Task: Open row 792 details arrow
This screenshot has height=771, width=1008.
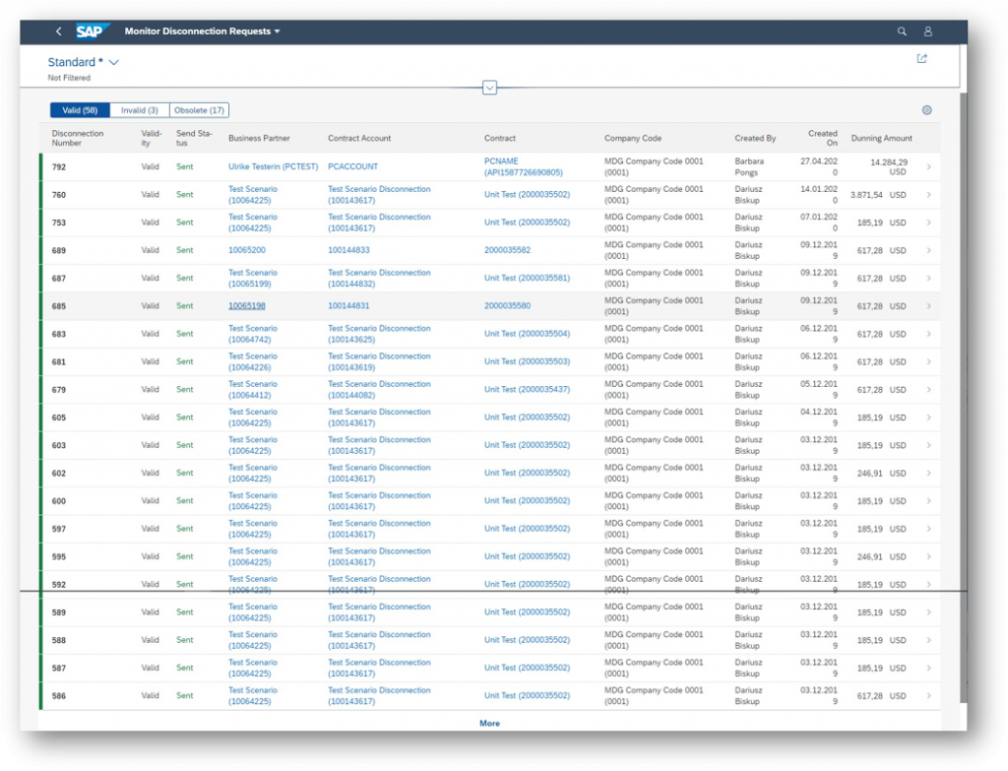Action: point(929,166)
